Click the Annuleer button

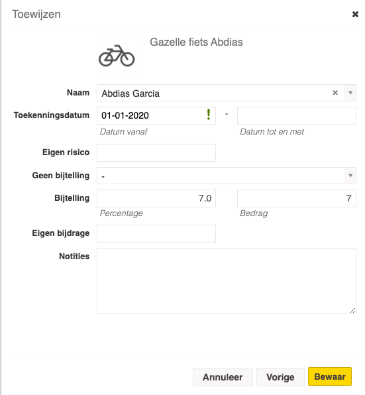coord(223,377)
